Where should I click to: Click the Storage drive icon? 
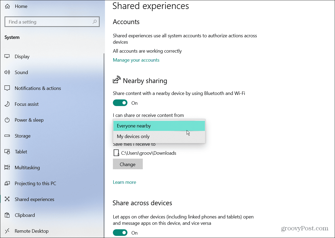tap(7, 136)
